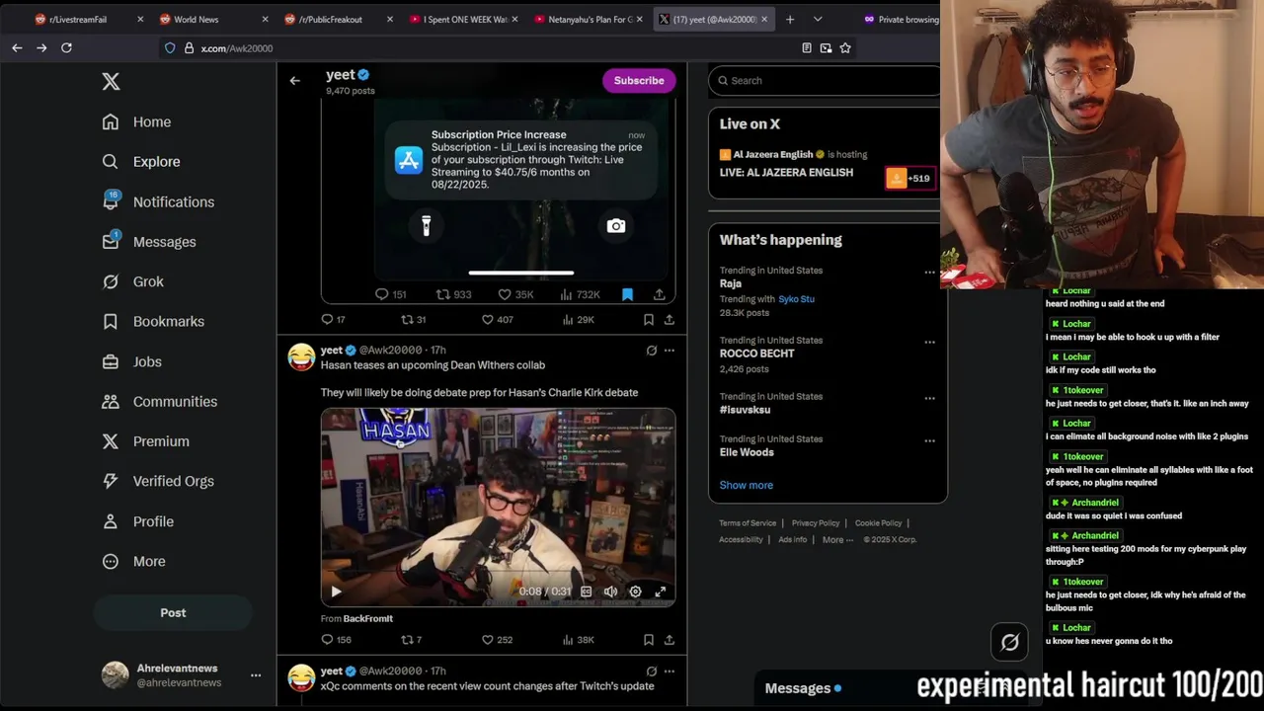Viewport: 1264px width, 711px height.
Task: Open Messages in the sidebar
Action: [149, 242]
